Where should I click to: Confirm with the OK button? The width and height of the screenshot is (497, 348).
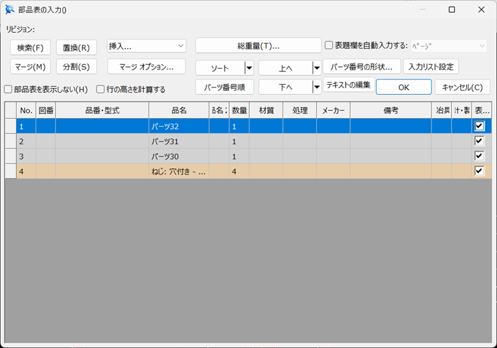coord(404,88)
